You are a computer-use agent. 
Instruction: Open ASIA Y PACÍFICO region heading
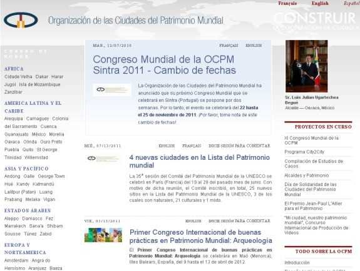pos(26,169)
